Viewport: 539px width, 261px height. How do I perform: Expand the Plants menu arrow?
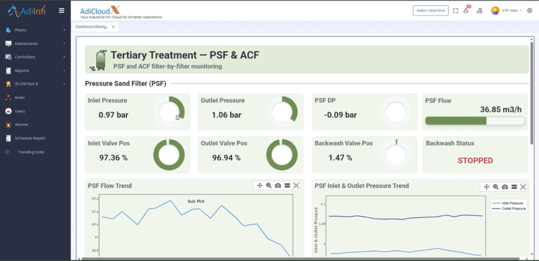click(64, 30)
